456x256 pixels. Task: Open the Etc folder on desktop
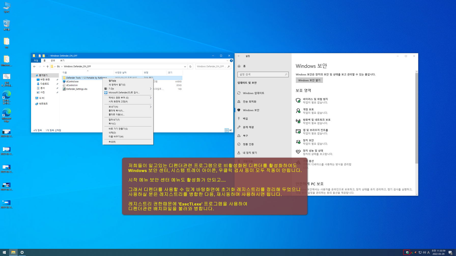click(x=6, y=43)
